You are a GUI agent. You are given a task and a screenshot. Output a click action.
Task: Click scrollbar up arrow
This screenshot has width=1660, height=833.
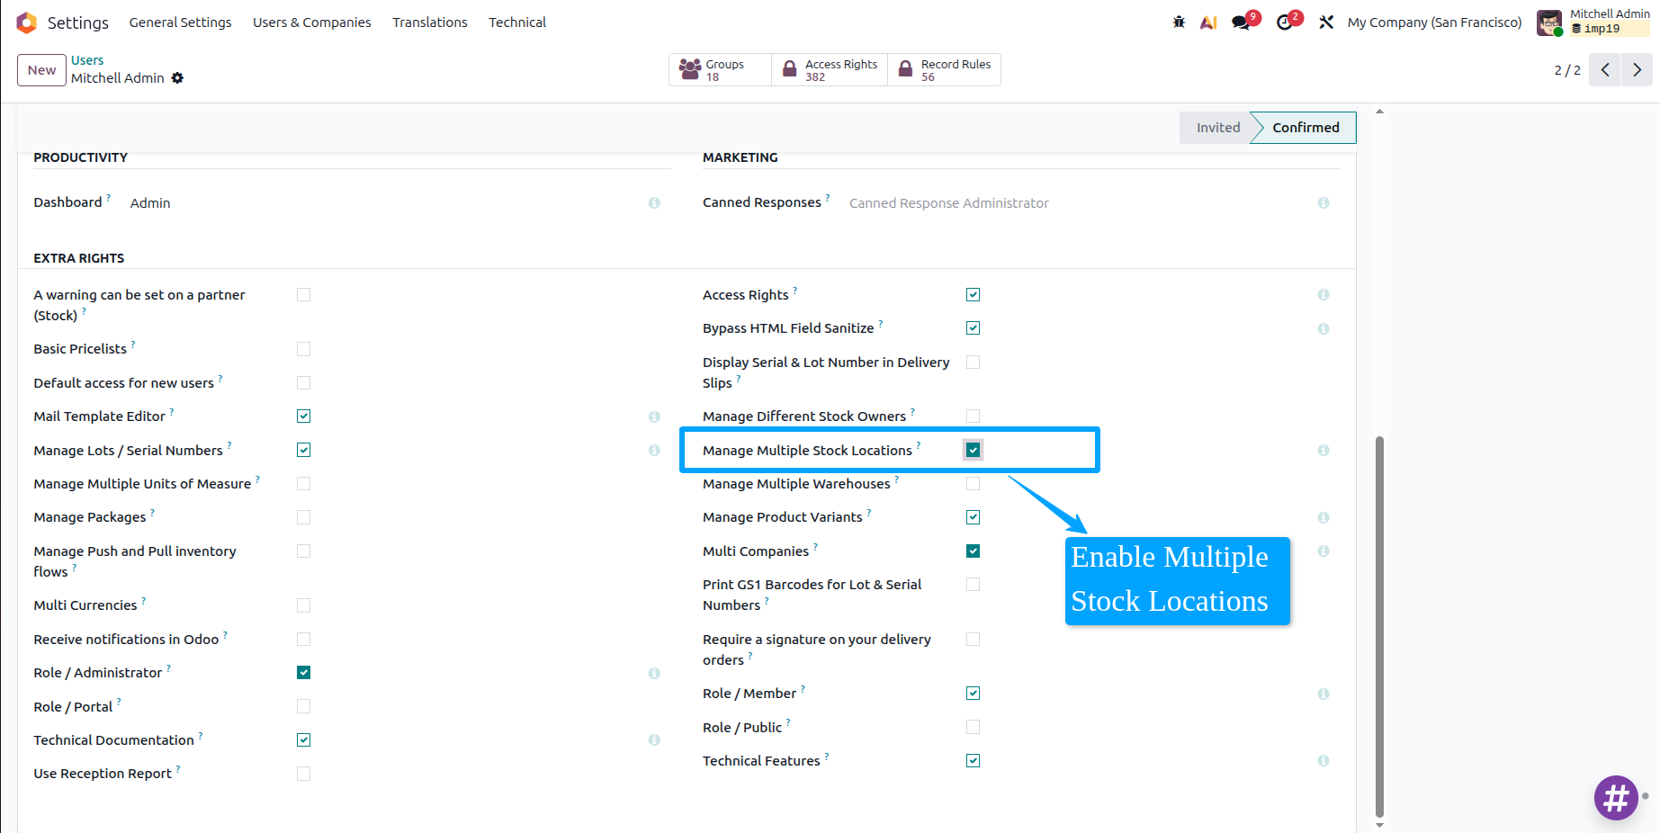click(x=1379, y=112)
